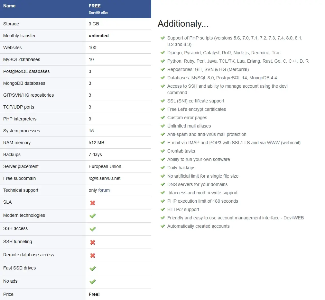Click the Name column header
Viewport: 325px width, 300px height.
(x=9, y=6)
